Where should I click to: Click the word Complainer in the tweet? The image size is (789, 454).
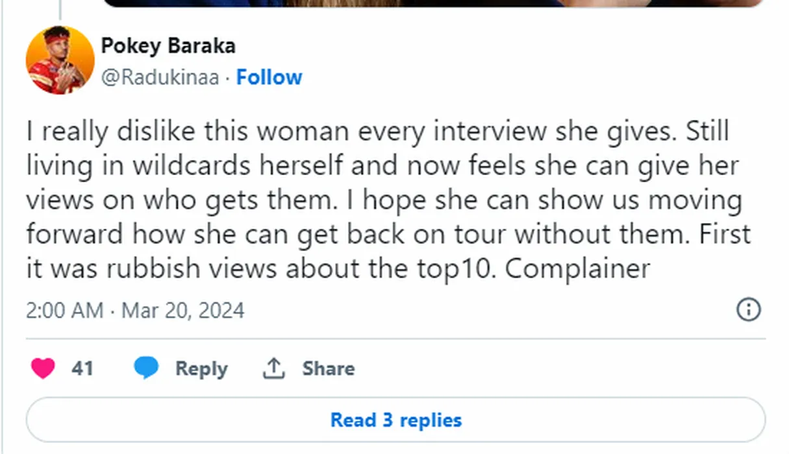point(577,269)
